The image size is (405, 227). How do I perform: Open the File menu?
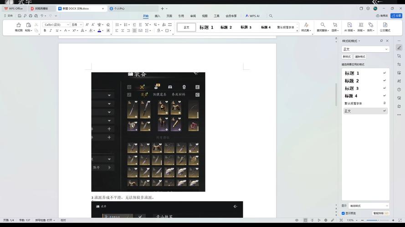point(8,16)
